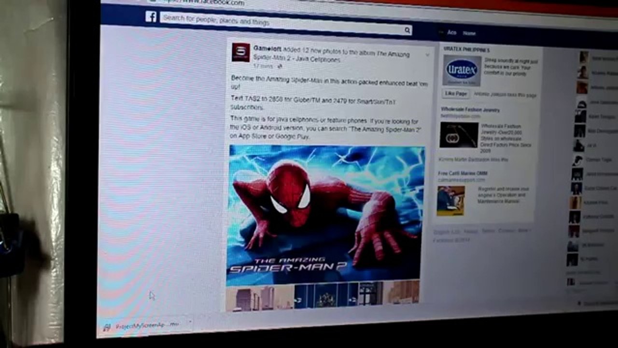Go to Home in the top bar
The height and width of the screenshot is (348, 618).
click(x=469, y=33)
